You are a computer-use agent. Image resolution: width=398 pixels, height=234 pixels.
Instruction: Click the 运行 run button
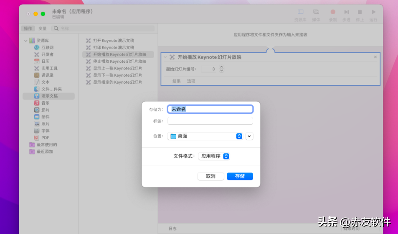click(373, 12)
